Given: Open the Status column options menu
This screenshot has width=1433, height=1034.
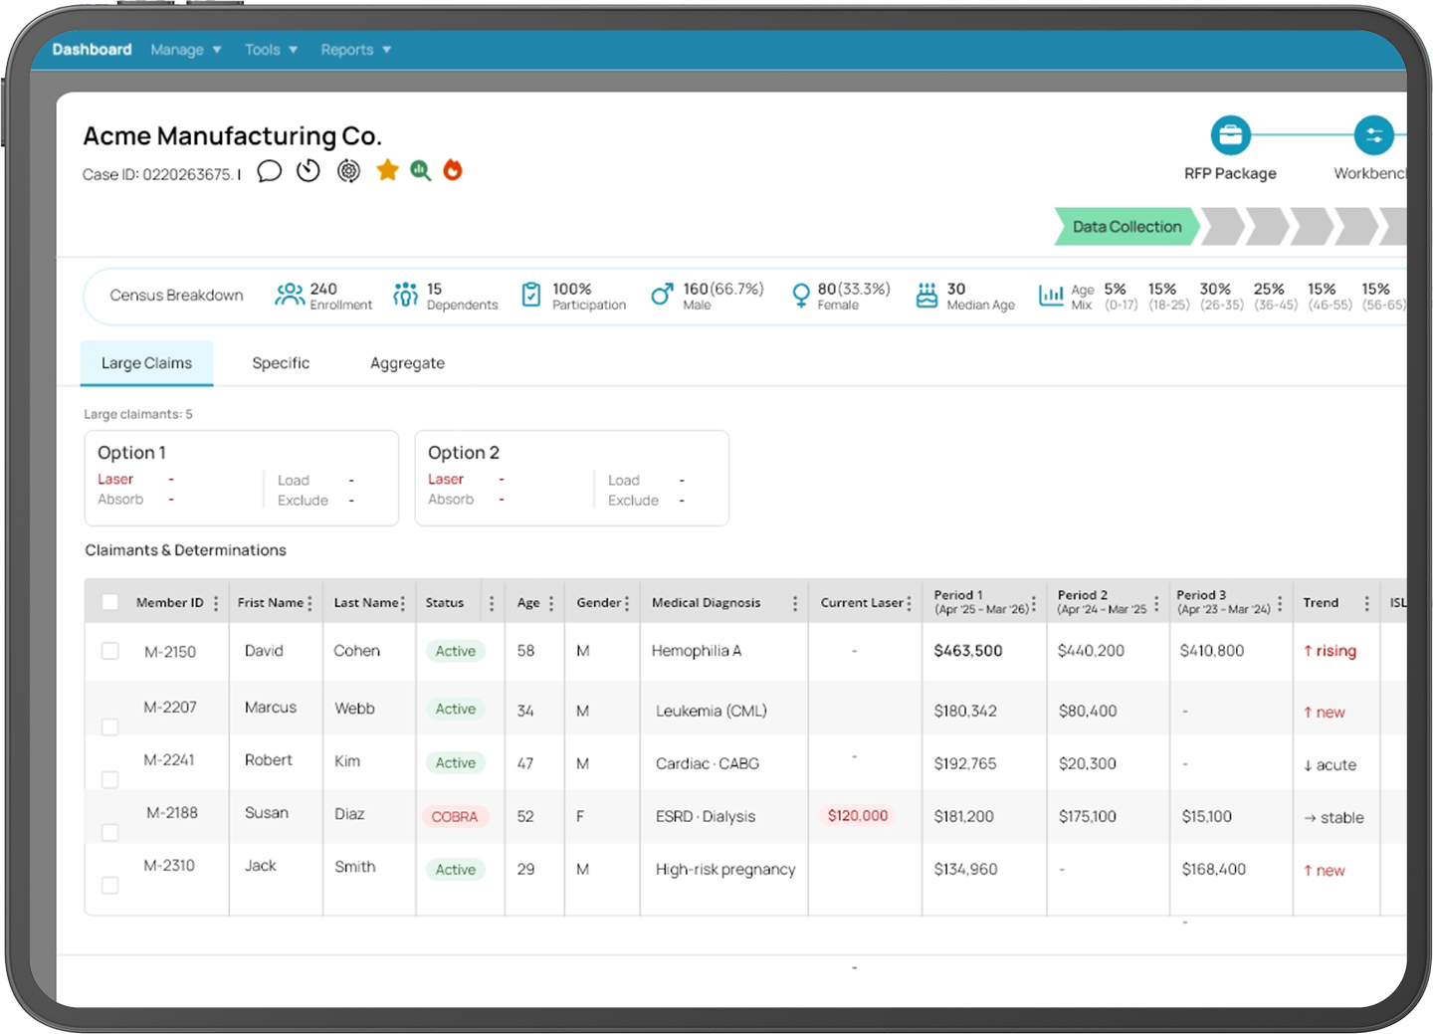Looking at the screenshot, I should 492,603.
